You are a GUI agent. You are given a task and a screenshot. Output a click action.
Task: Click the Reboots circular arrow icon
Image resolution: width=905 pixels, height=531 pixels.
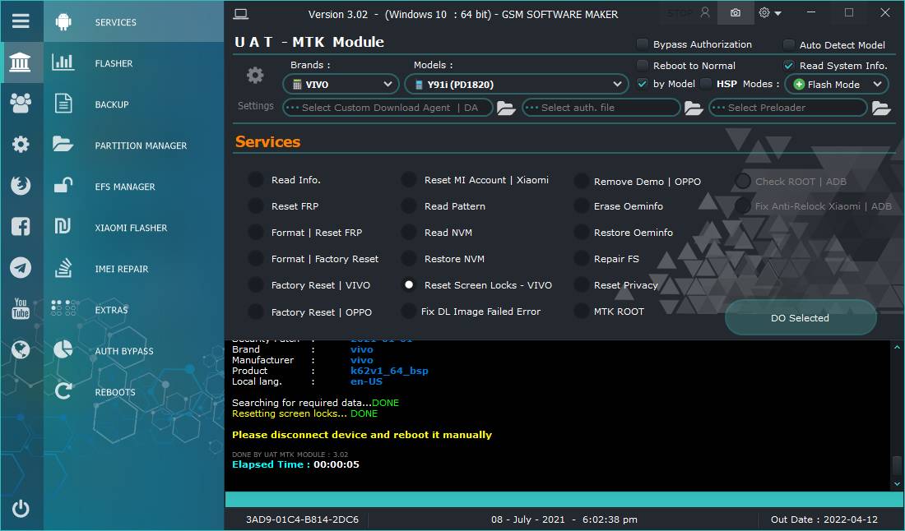point(63,391)
